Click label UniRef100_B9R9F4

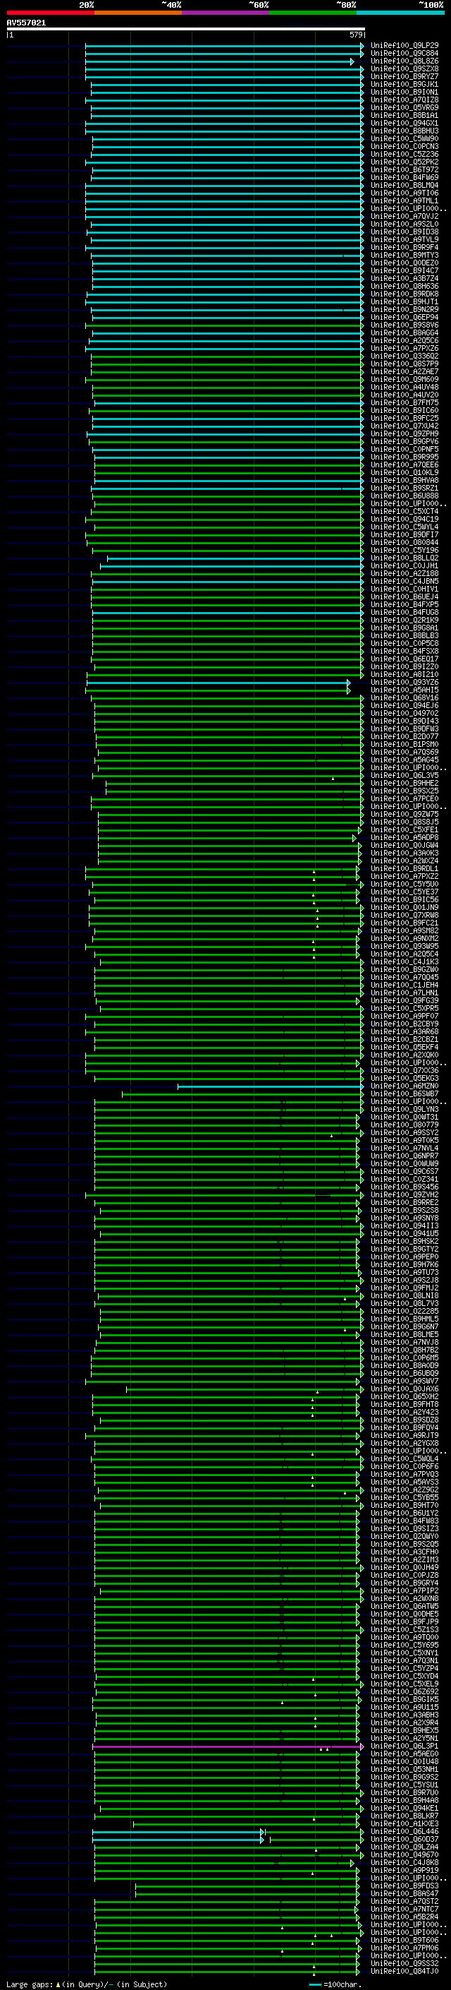(404, 247)
